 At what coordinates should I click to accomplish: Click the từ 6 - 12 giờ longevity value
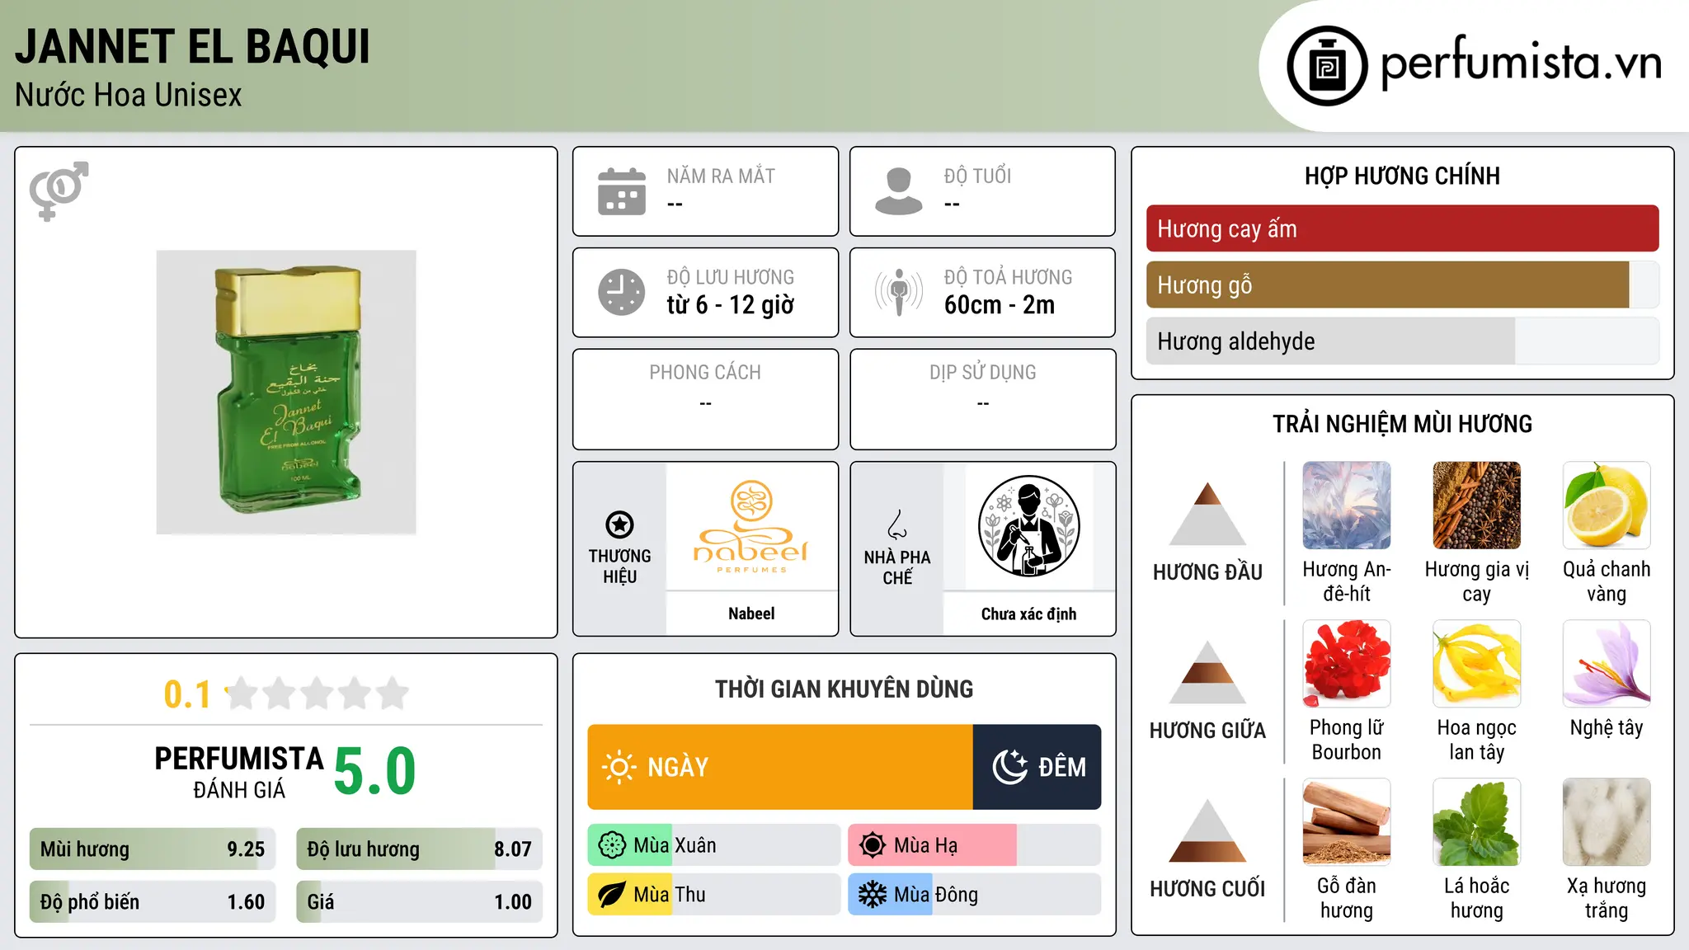(731, 305)
